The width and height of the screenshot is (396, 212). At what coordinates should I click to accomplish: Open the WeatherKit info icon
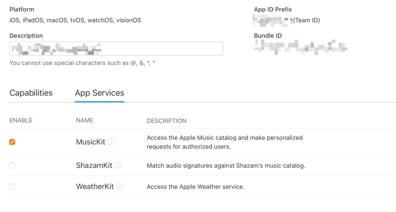120,187
